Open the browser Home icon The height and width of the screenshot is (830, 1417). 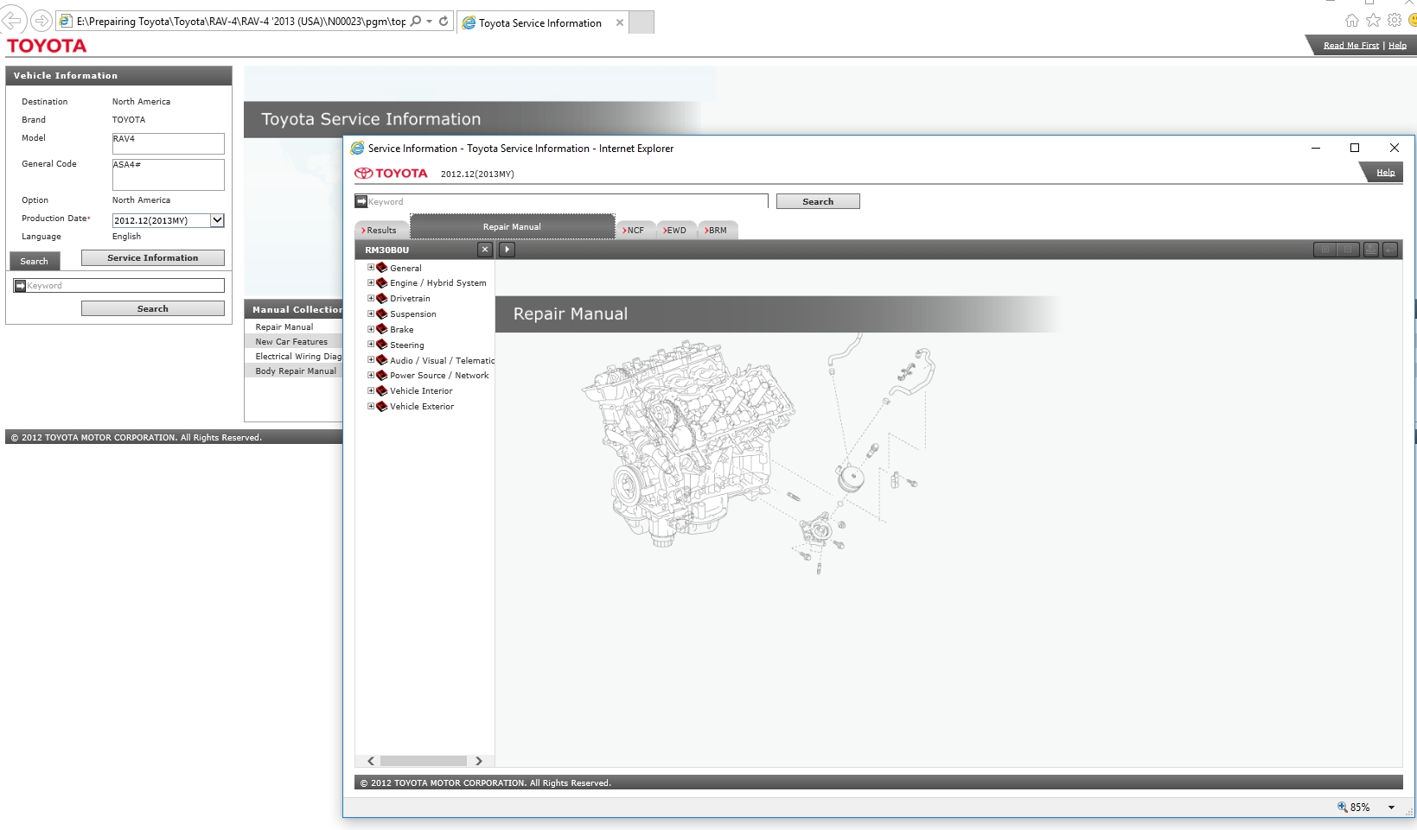pyautogui.click(x=1352, y=21)
